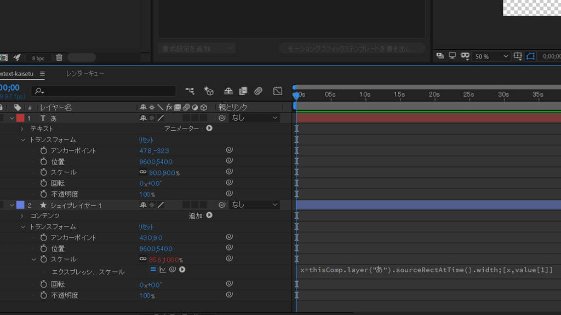This screenshot has width=561, height=315.
Task: Click あ layer 位置 value 960.0,540.0
Action: coord(156,162)
